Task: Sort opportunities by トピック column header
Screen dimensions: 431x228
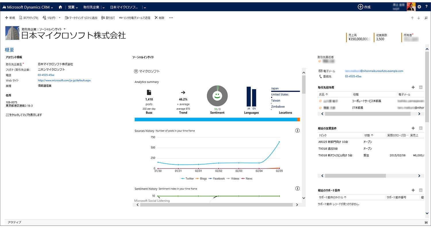Action: 323,135
